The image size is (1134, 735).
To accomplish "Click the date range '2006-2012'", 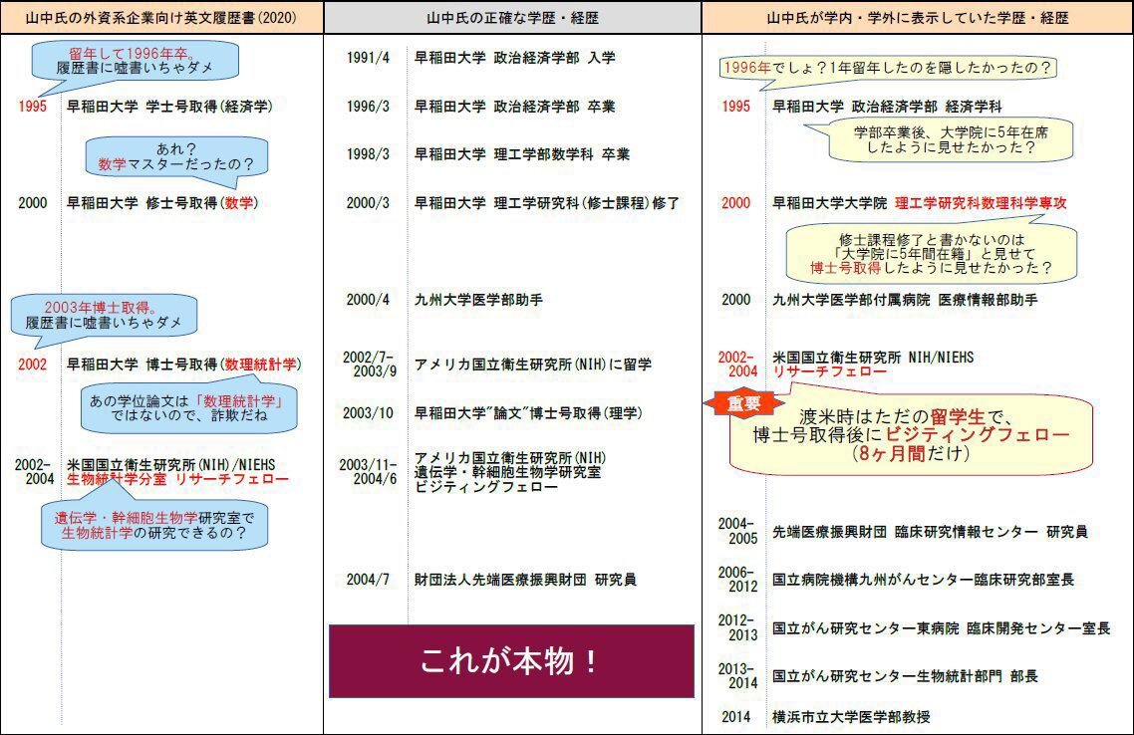I will pos(737,580).
